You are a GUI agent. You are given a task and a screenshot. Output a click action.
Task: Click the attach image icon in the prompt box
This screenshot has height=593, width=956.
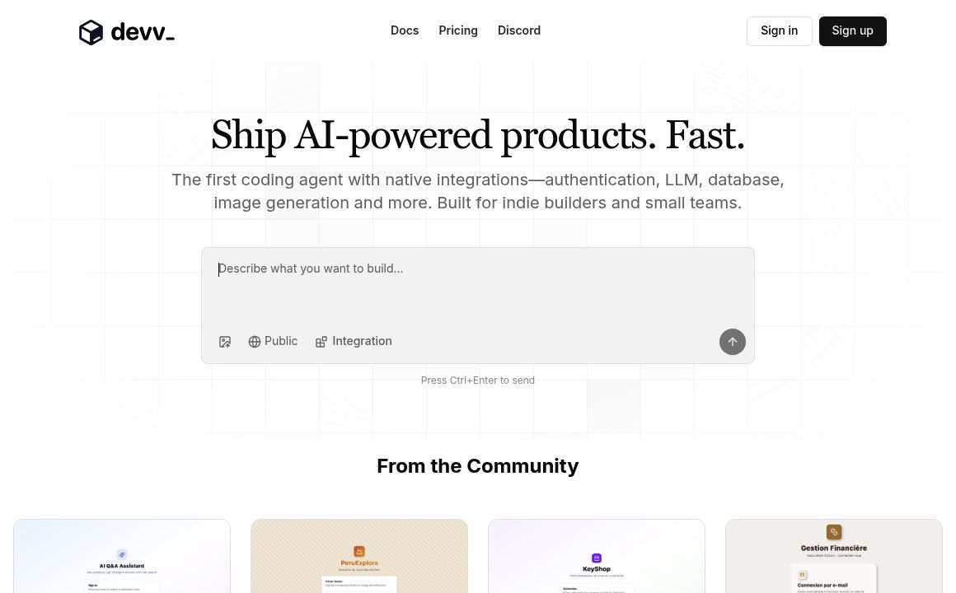[x=225, y=341]
